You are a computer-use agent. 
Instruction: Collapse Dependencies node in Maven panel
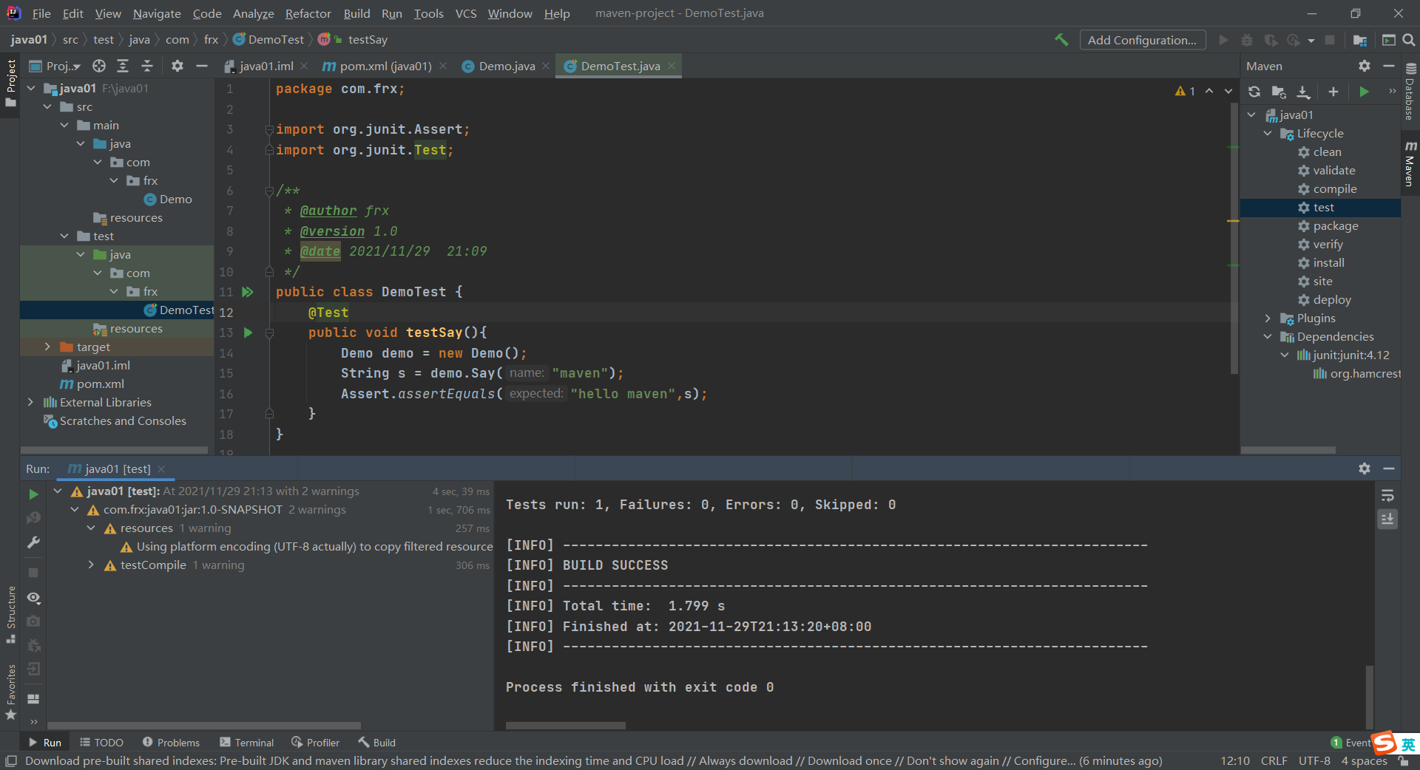tap(1268, 336)
